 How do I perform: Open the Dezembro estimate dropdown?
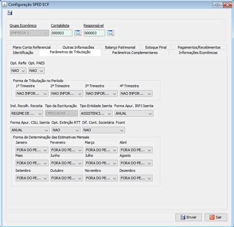[x=136, y=178]
